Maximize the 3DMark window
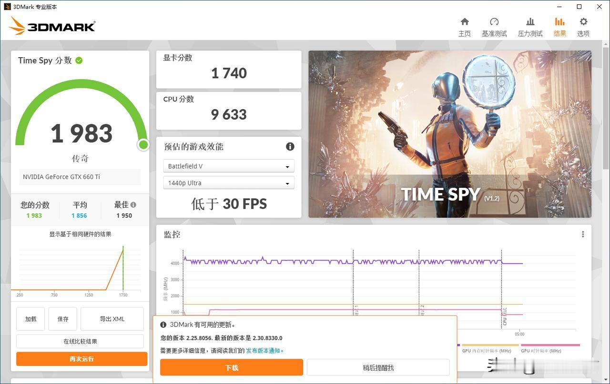This screenshot has height=384, width=610. pyautogui.click(x=579, y=7)
